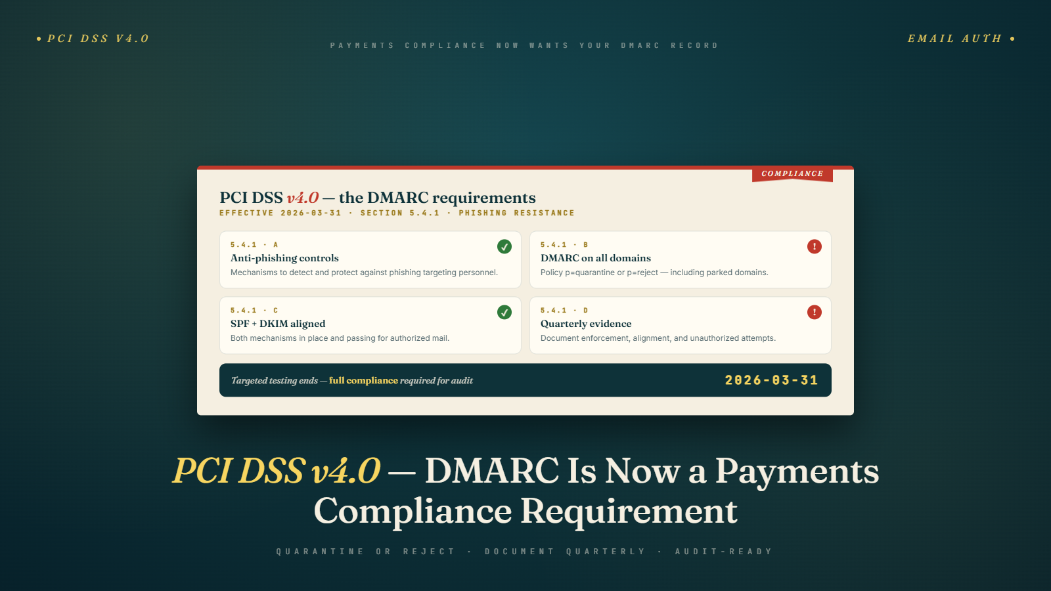1051x591 pixels.
Task: Click the 'EFFECTIVE 2026-03-31 · SECTION 5.4.1' subtitle
Action: coord(397,213)
